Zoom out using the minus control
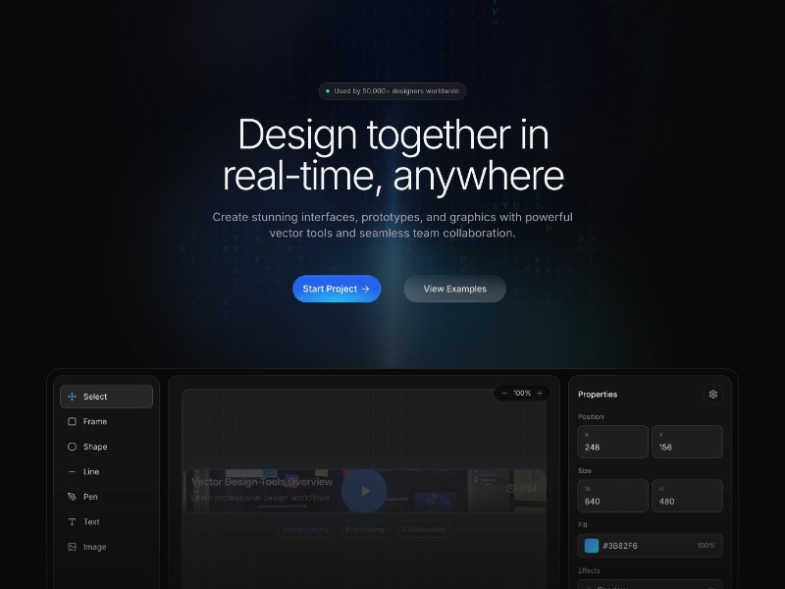This screenshot has height=589, width=785. (x=503, y=393)
